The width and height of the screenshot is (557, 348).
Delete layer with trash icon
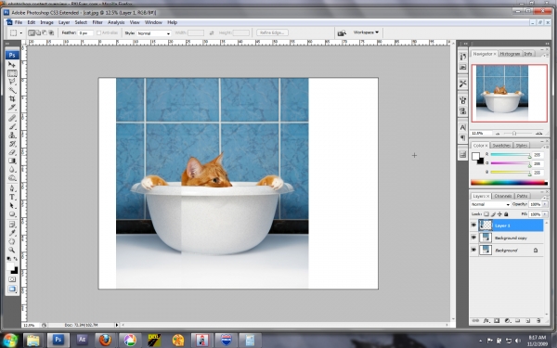pos(538,321)
